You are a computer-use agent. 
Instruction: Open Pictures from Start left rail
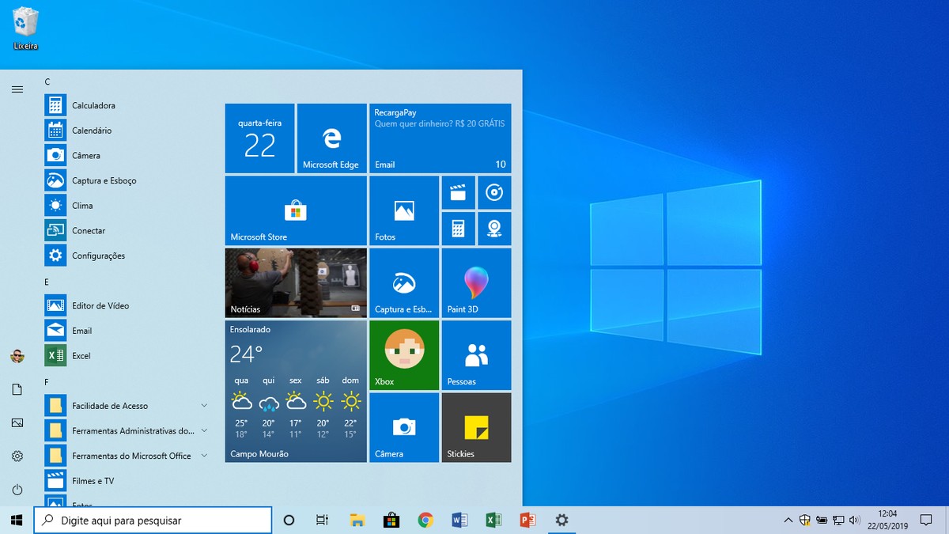pos(17,422)
